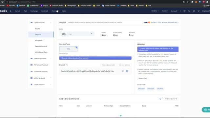Viewport: 210px width, 118px height.
Task: Open the notifications bell icon in header
Action: click(194, 11)
